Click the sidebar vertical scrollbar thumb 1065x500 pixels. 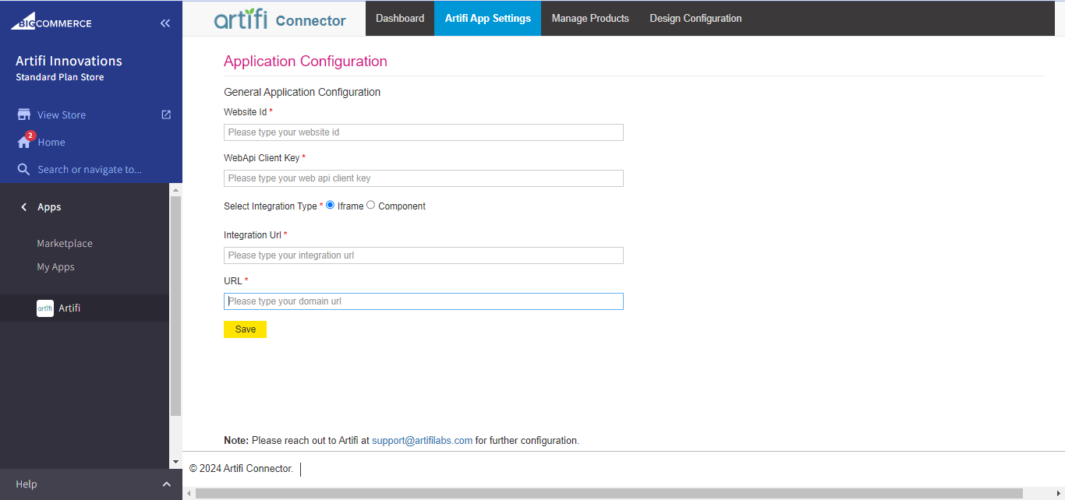[x=175, y=306]
